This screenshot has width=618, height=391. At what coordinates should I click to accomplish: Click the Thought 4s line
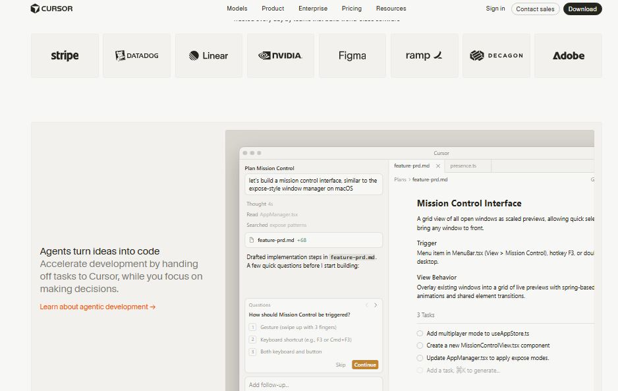click(260, 204)
